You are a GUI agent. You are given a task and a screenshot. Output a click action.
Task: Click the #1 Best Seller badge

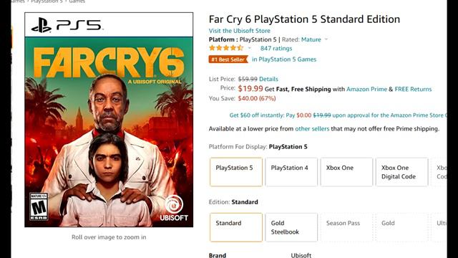point(228,59)
